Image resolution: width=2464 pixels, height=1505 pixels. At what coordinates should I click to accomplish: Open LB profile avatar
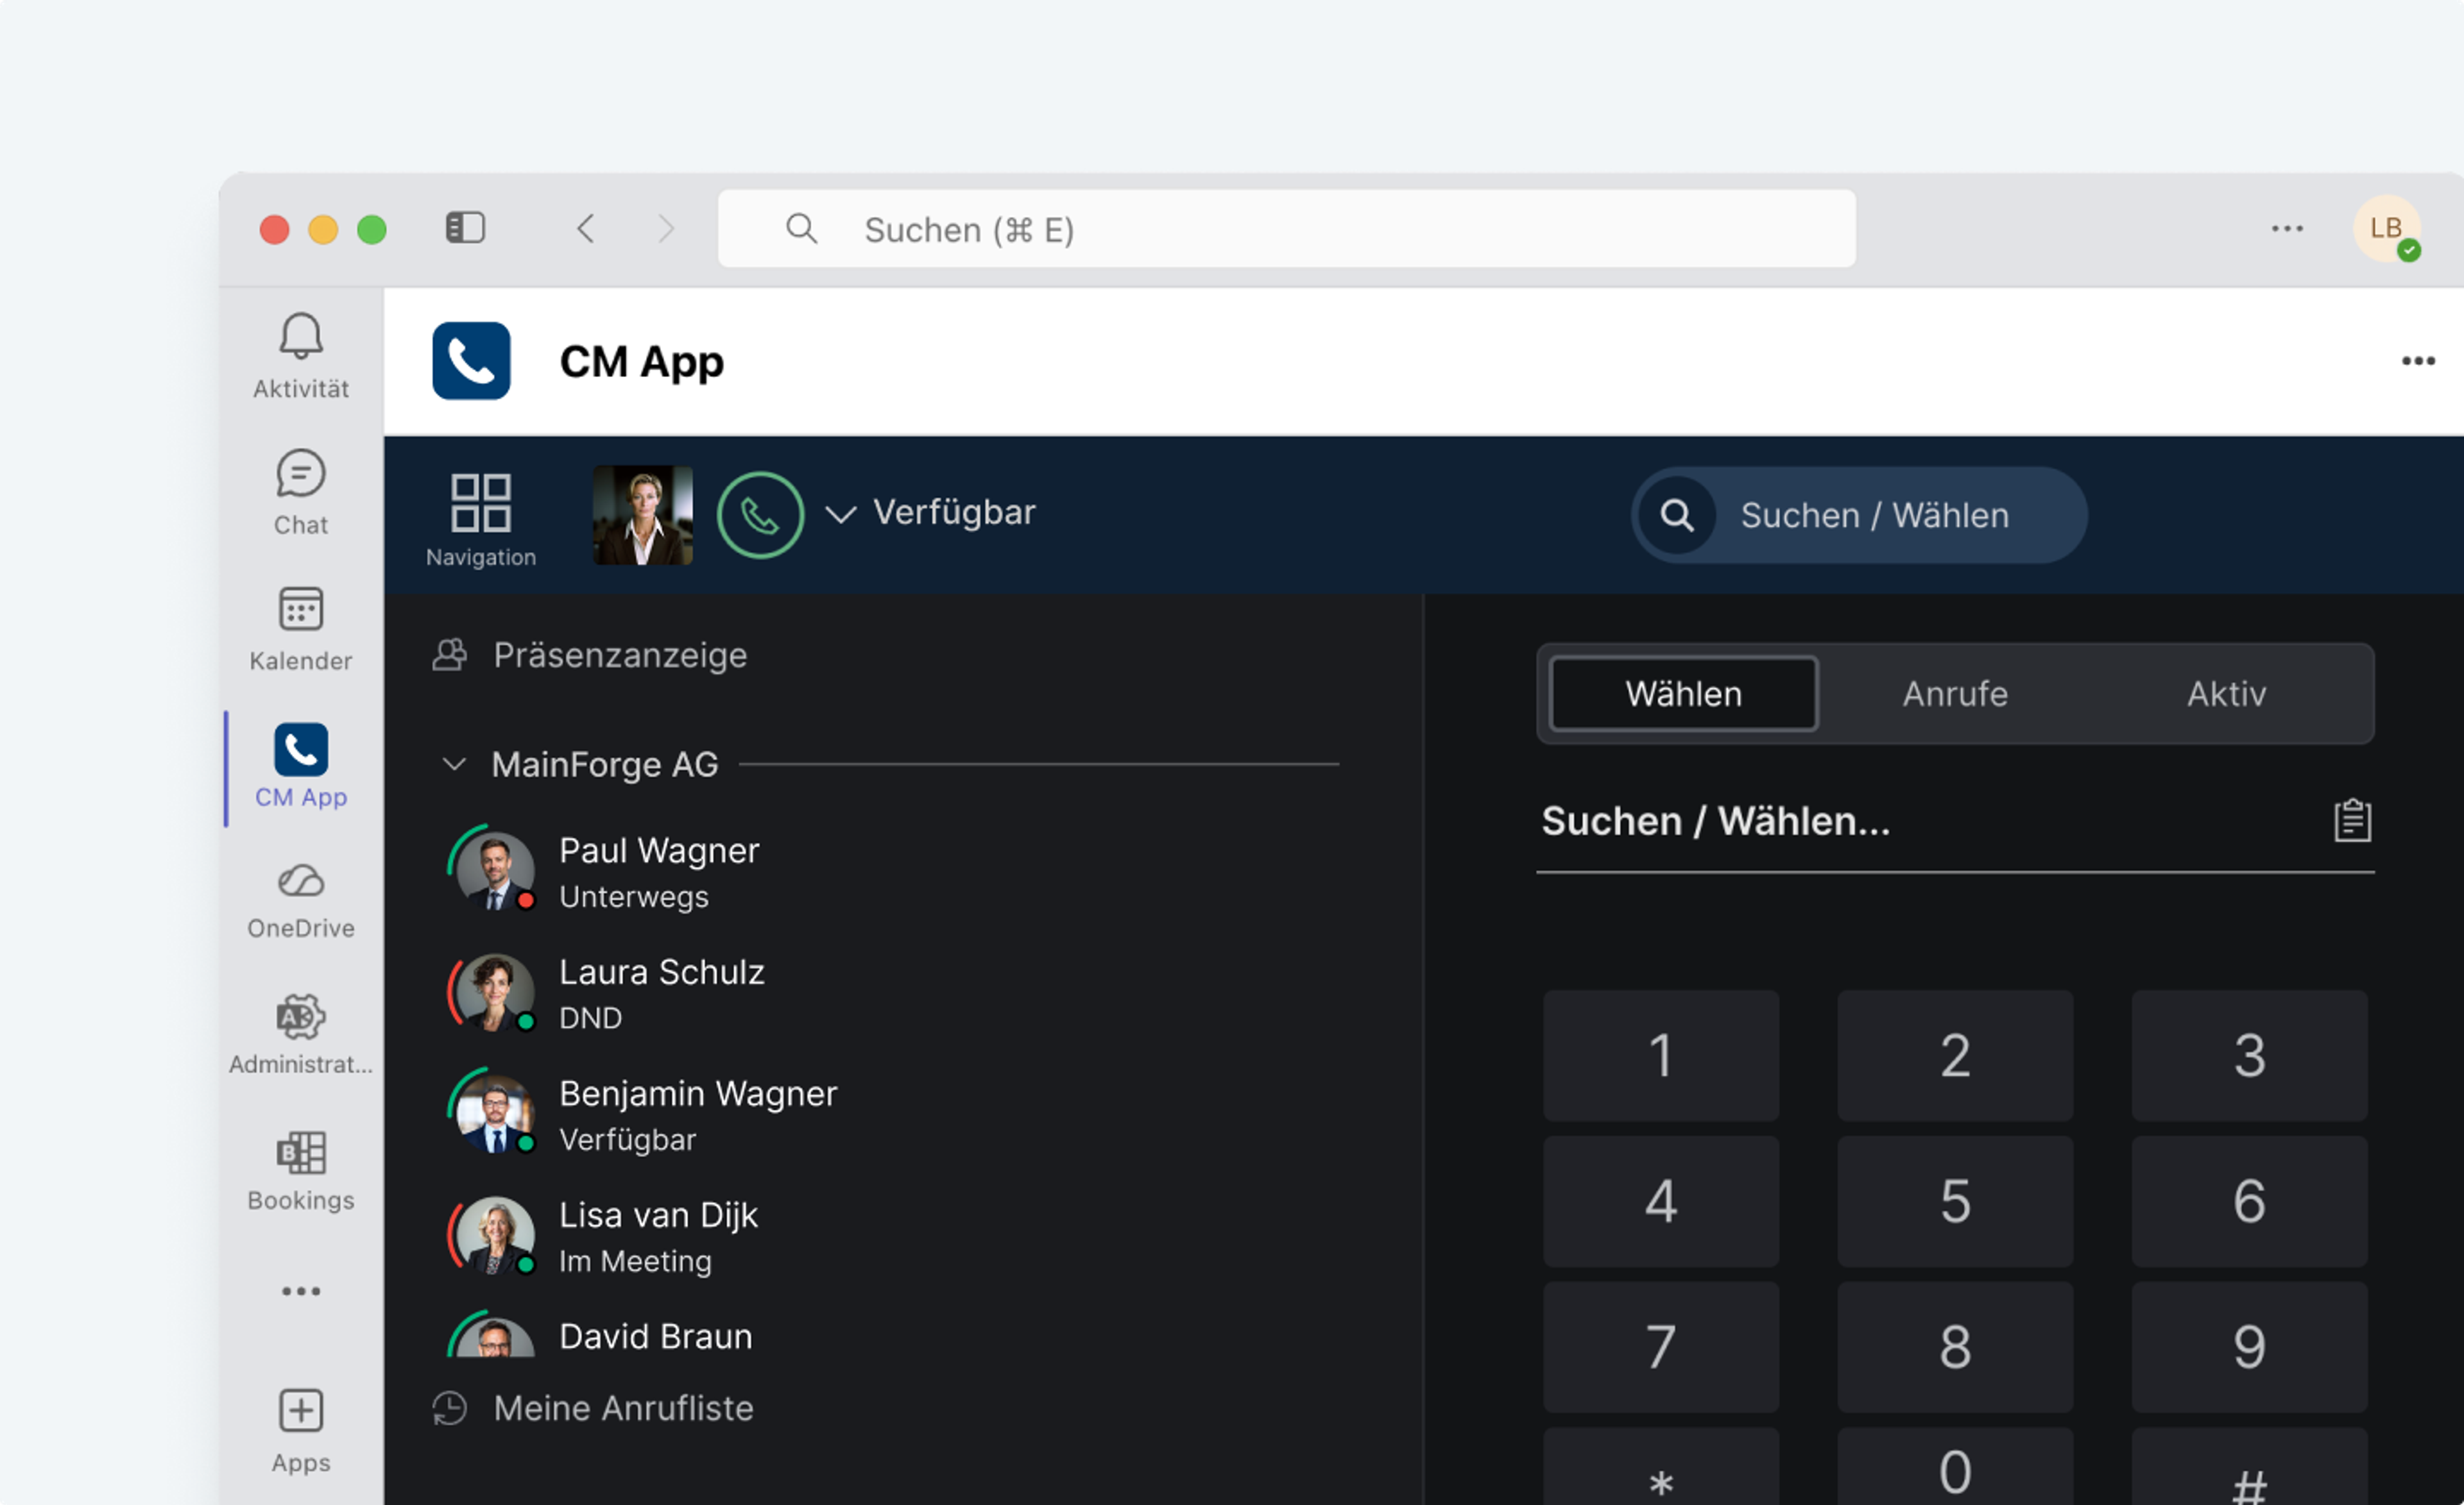click(x=2387, y=229)
